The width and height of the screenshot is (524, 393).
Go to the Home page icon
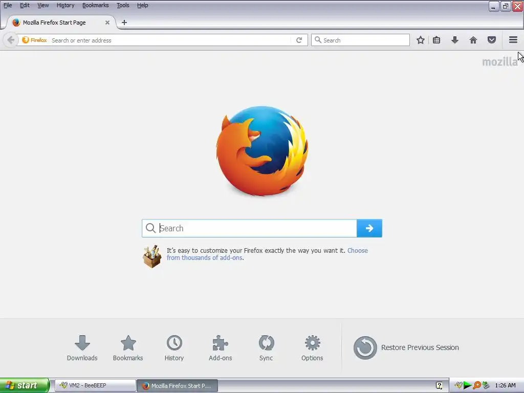[x=473, y=40]
